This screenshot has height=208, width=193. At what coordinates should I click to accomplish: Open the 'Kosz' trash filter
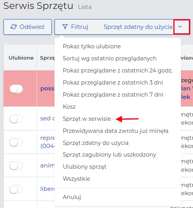tap(69, 107)
